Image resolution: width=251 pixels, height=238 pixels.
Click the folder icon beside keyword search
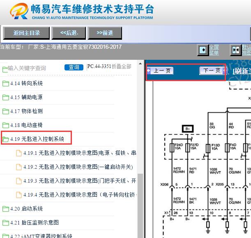click(5, 70)
